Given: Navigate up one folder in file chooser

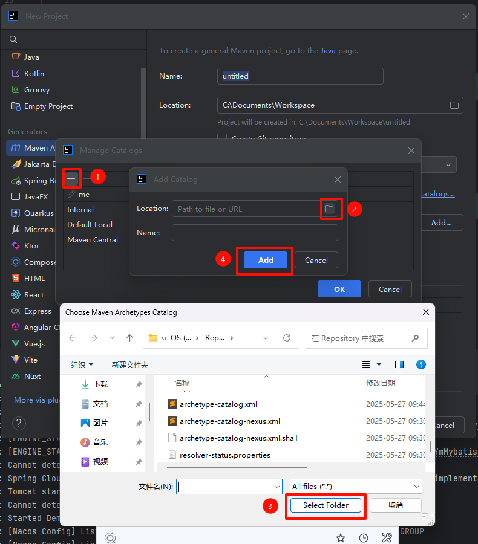Looking at the screenshot, I should (130, 338).
